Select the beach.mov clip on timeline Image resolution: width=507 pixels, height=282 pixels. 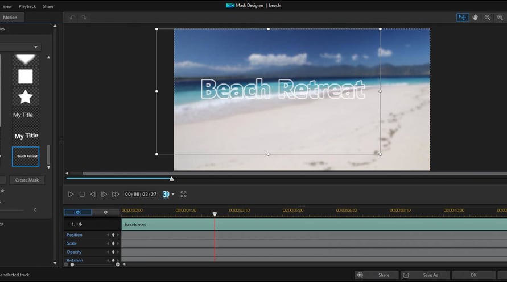[314, 225]
